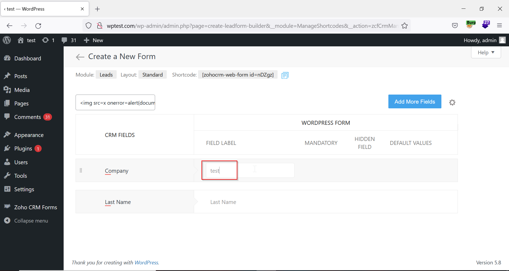Viewport: 509px width, 271px height.
Task: Open form settings gear icon
Action: pyautogui.click(x=452, y=103)
